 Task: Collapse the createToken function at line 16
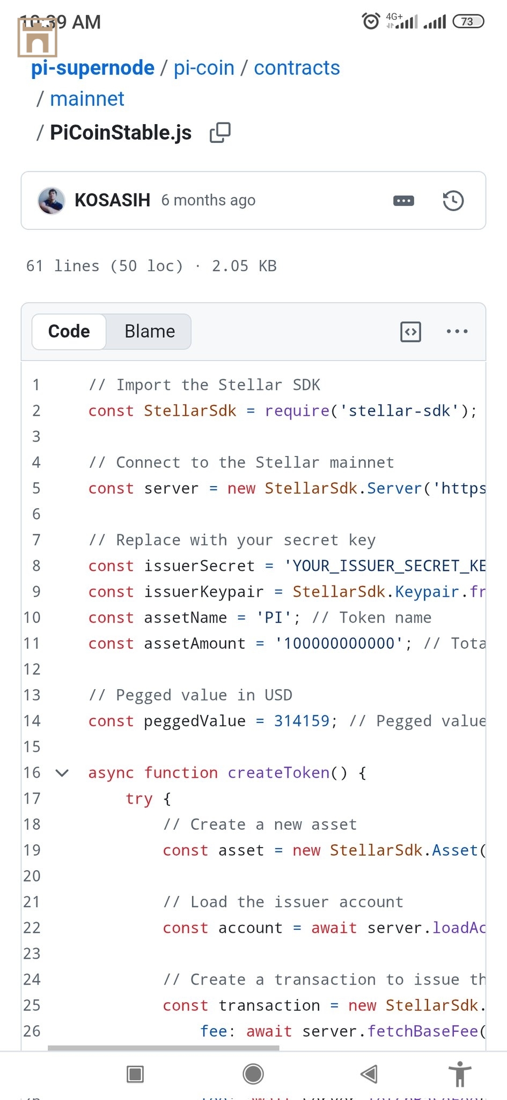tap(62, 773)
